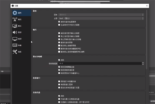The image size is (155, 104).
Task: Increase snap sensitivity with the up arrow
Action: coord(143,63)
